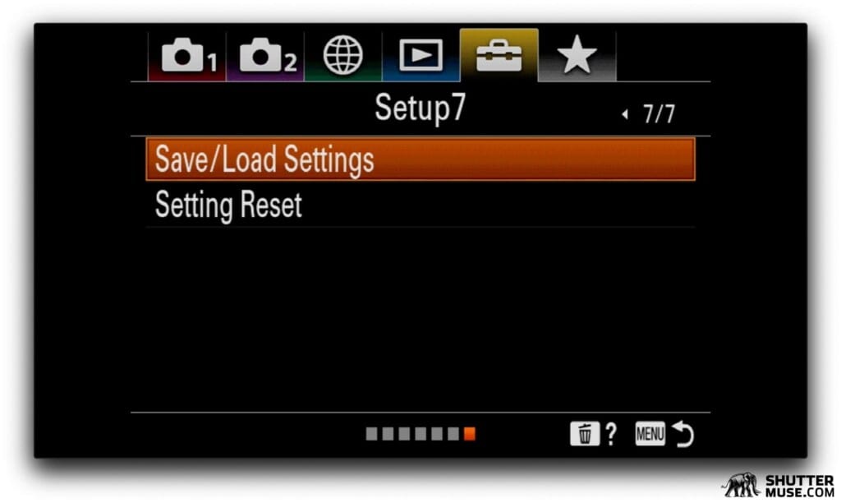Click the orange active page indicator square

click(x=469, y=434)
